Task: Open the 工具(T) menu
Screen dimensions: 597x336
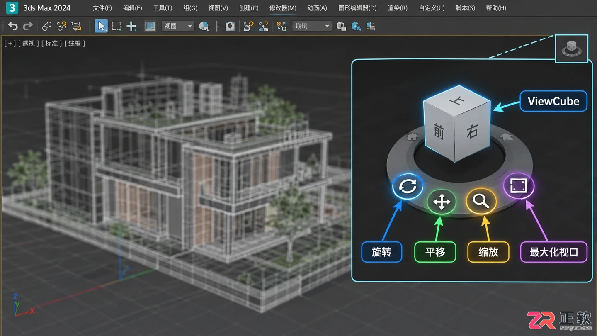Action: (163, 8)
